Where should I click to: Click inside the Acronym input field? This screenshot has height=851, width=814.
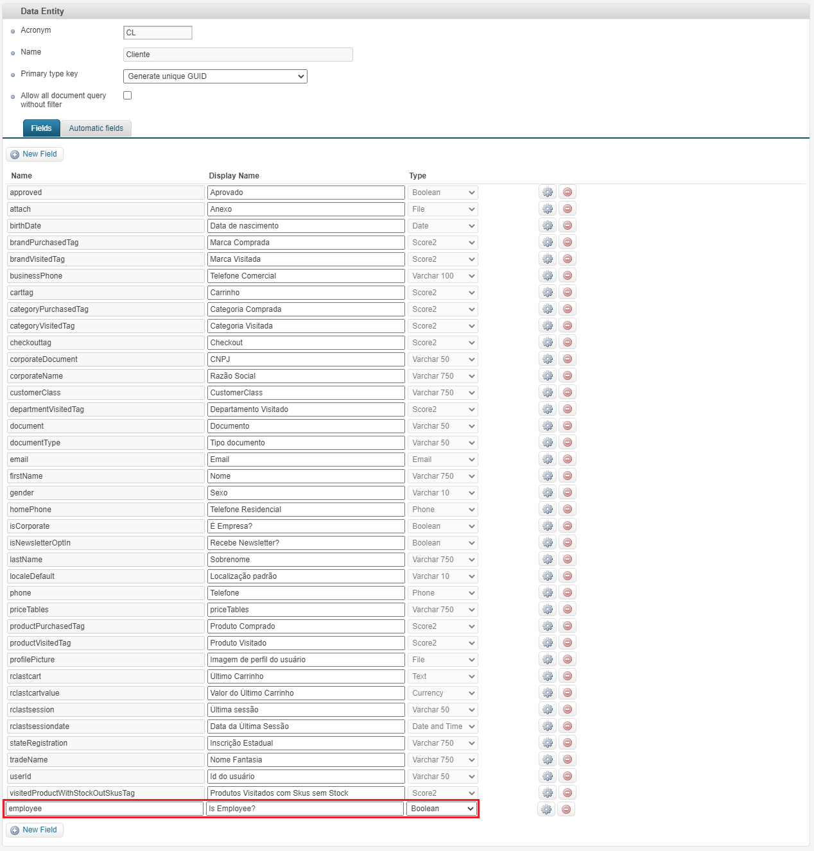click(157, 32)
